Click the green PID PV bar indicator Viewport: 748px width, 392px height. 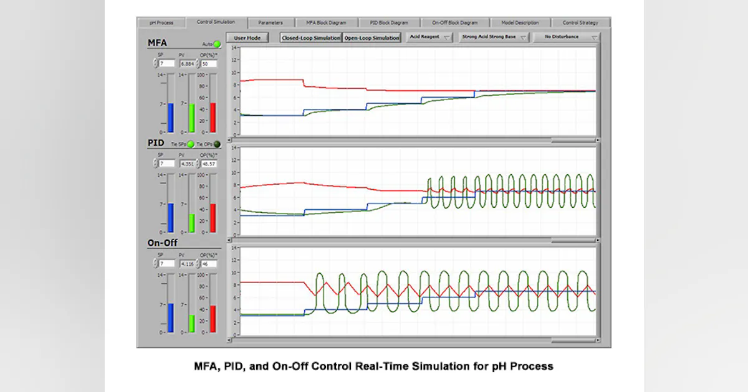192,203
